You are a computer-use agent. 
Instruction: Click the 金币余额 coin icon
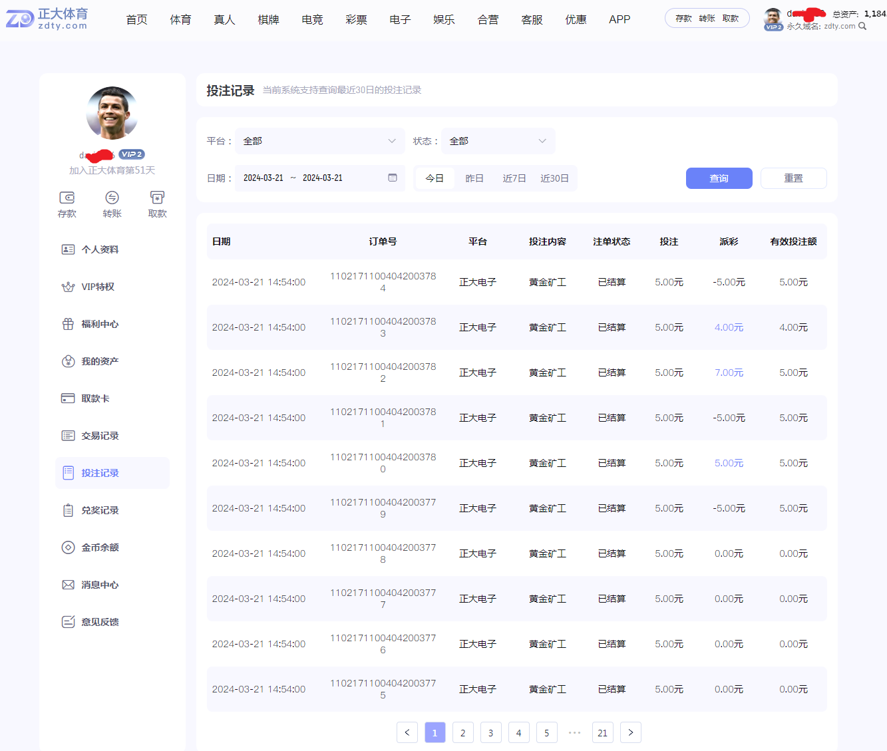point(68,547)
